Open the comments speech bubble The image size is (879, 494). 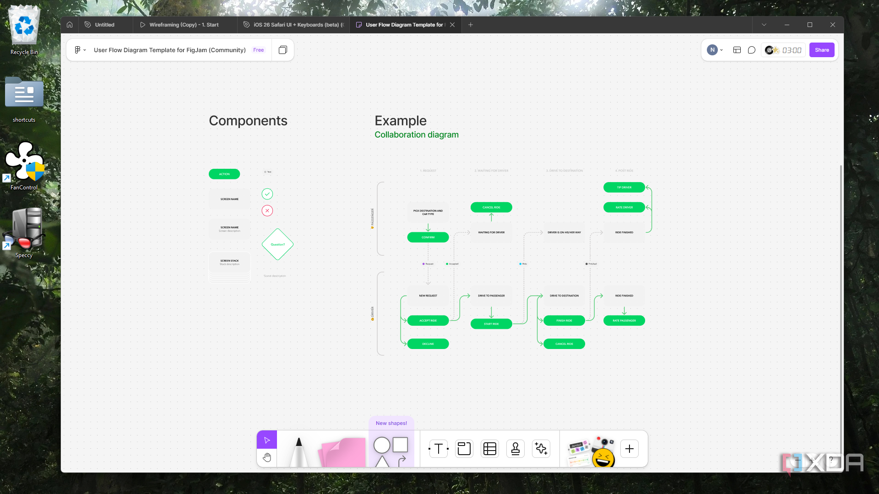(x=752, y=50)
